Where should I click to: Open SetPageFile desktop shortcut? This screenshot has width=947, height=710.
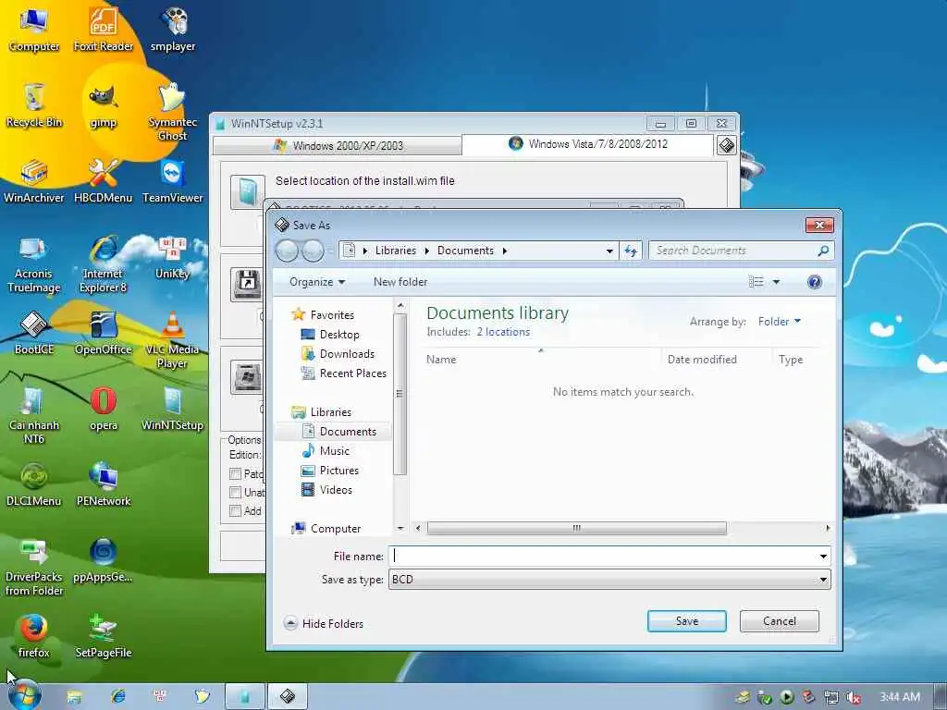point(104,636)
